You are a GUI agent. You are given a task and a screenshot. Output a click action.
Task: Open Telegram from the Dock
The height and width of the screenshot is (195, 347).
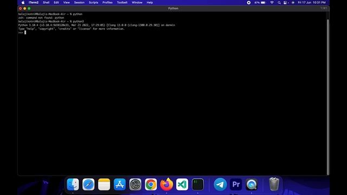click(220, 184)
